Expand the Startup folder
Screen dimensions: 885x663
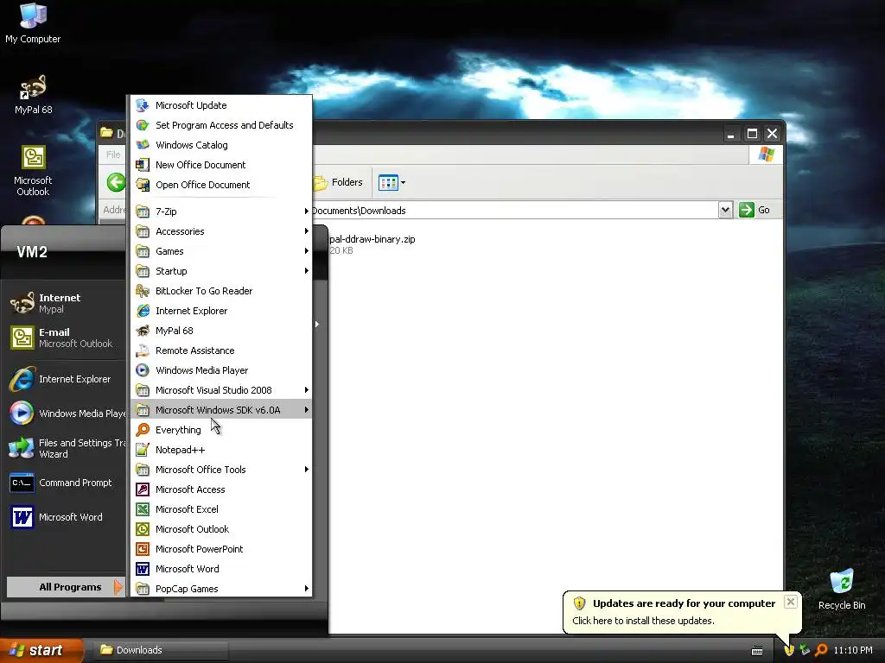[x=220, y=271]
